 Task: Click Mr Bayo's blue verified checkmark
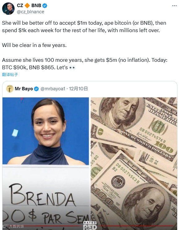[x=36, y=89]
